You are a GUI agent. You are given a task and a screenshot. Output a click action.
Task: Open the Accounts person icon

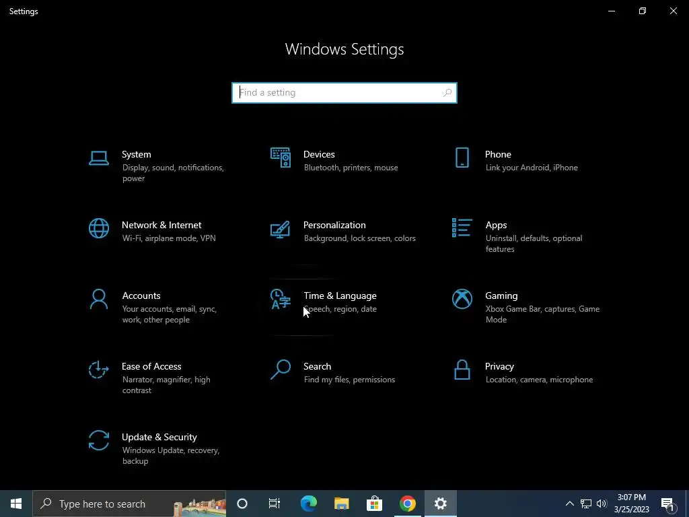[x=98, y=299]
